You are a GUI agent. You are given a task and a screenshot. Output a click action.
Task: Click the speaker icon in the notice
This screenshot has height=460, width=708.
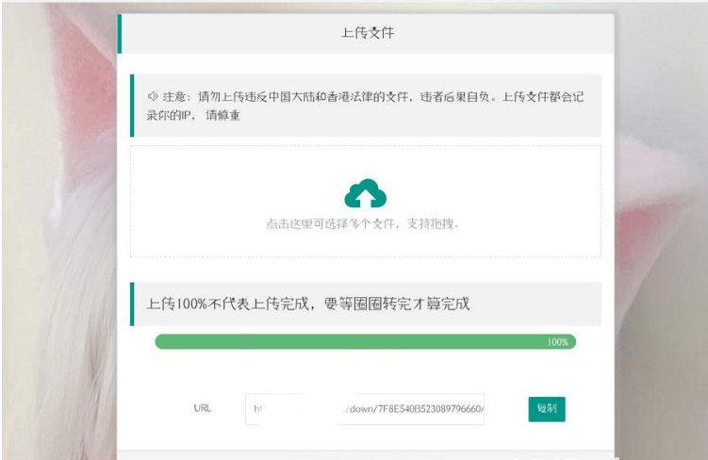tap(152, 96)
